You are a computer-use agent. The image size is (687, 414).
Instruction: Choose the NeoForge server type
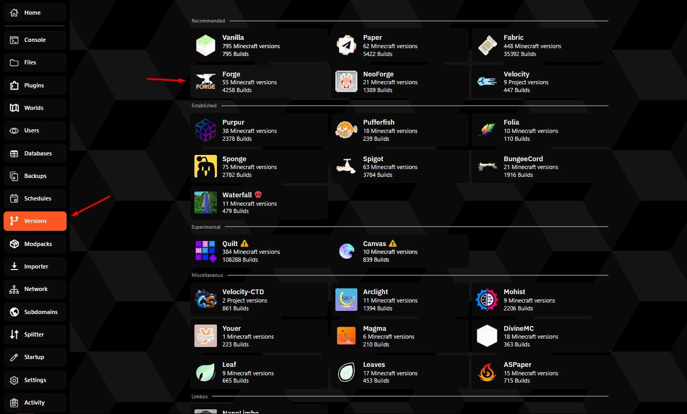pyautogui.click(x=399, y=82)
